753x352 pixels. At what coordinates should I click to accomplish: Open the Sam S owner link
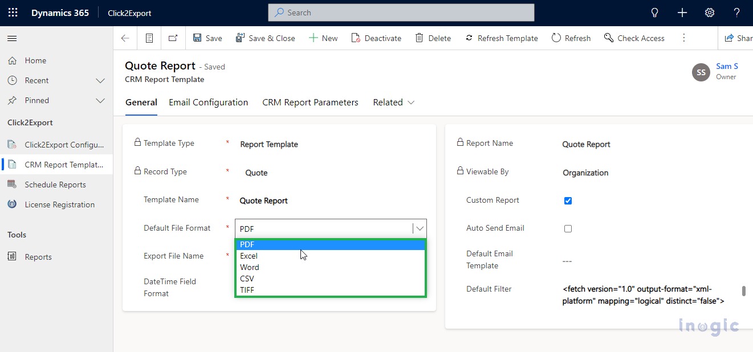point(727,67)
